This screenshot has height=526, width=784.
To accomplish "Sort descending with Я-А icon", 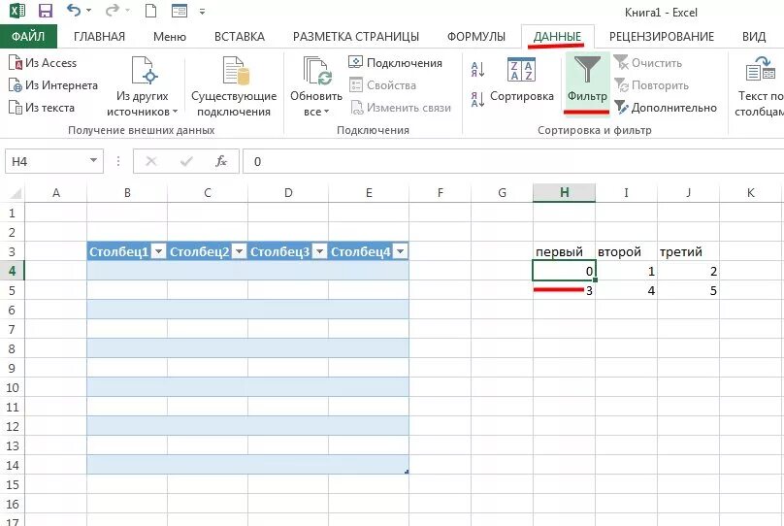I will (x=477, y=98).
